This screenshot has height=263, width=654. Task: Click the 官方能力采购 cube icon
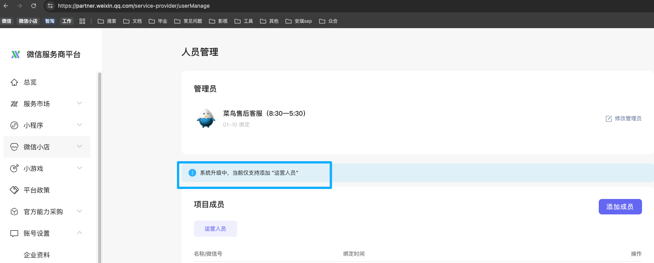click(x=14, y=212)
